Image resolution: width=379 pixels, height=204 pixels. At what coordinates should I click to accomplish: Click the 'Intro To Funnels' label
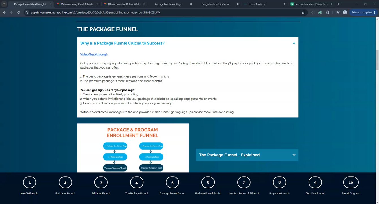29,194
